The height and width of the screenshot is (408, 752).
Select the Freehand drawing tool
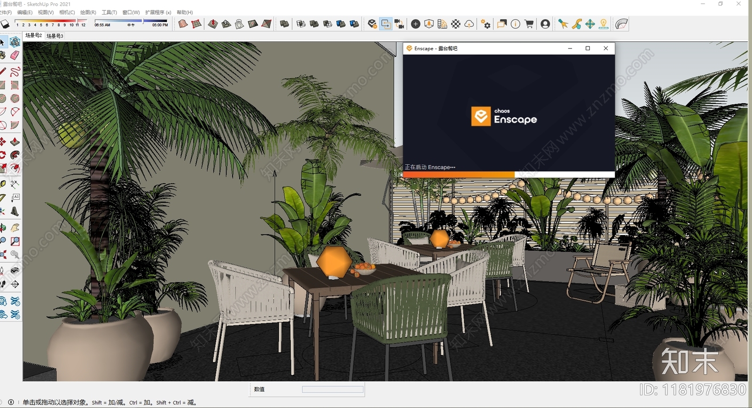[15, 72]
